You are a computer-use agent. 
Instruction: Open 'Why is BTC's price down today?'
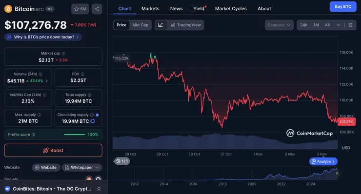[x=43, y=37]
